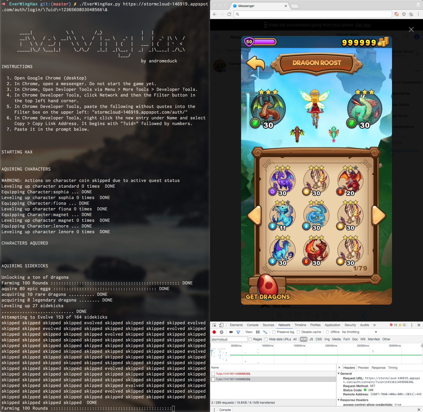Toggle the waterfall overview view icon
This screenshot has height=412, width=423.
pyautogui.click(x=265, y=332)
